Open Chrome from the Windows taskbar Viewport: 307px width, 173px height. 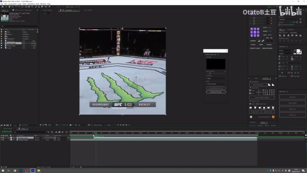click(15, 171)
